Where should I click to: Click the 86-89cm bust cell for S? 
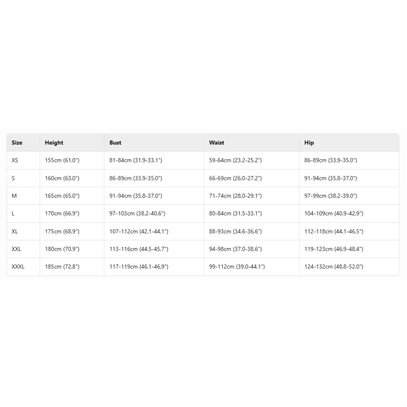point(136,178)
